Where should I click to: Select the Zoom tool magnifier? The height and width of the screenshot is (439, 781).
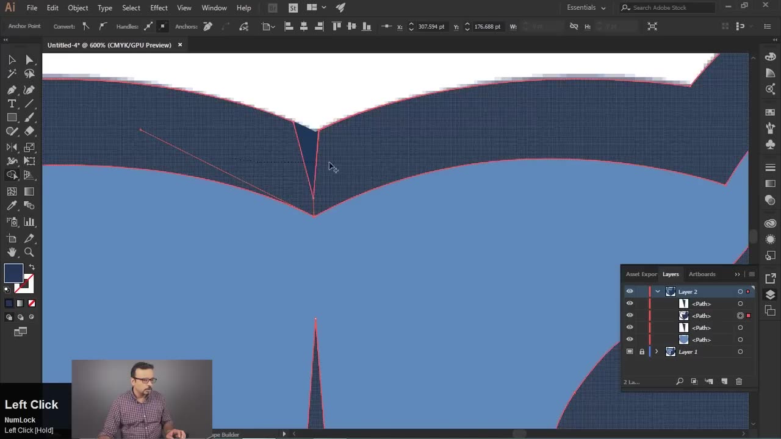pyautogui.click(x=29, y=252)
